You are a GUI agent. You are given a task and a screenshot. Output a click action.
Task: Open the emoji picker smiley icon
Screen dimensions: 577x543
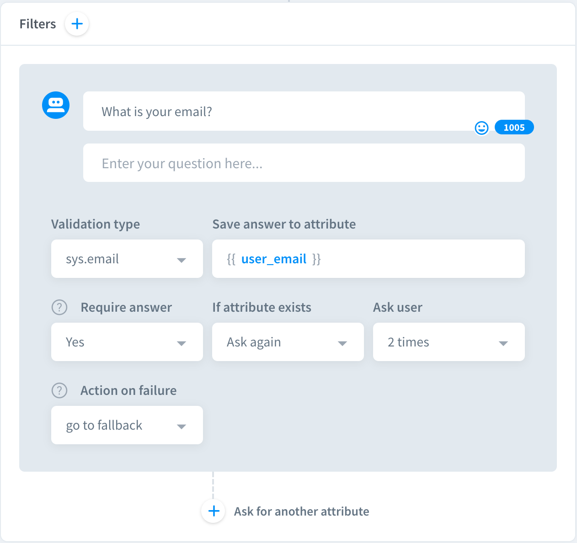pyautogui.click(x=481, y=128)
